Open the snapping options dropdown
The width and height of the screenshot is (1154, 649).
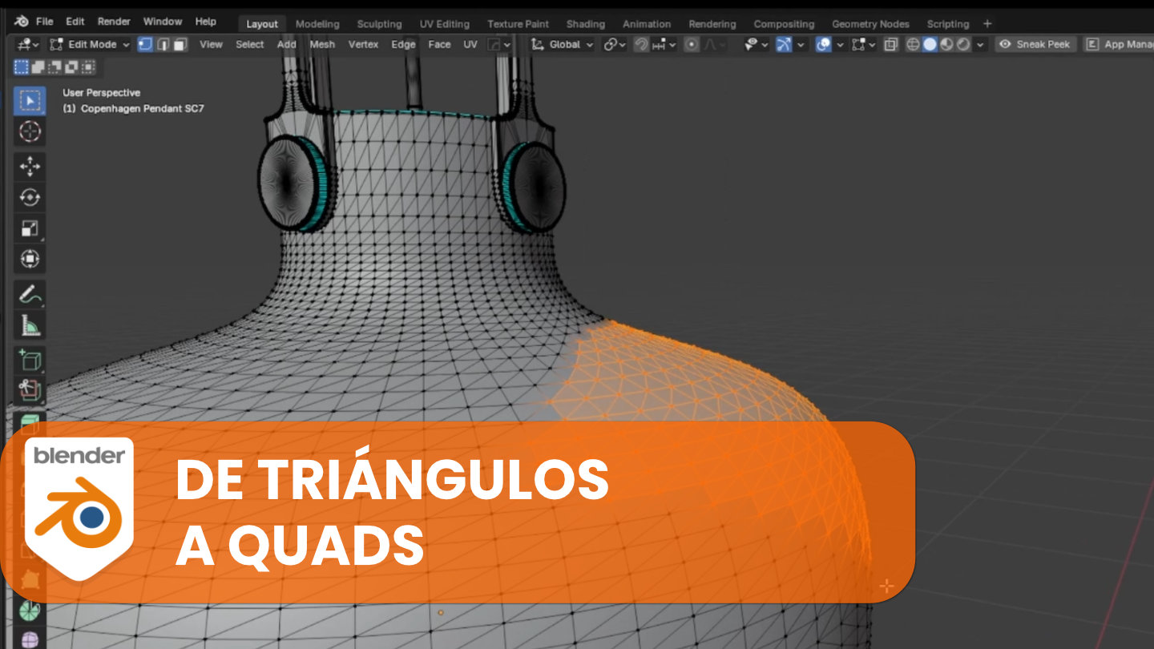coord(664,45)
